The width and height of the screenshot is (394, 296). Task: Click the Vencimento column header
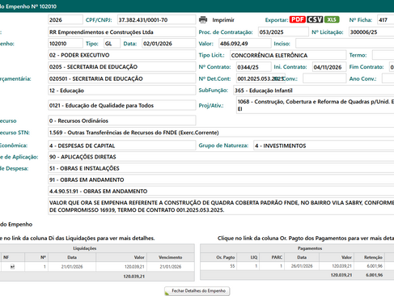pos(171,257)
